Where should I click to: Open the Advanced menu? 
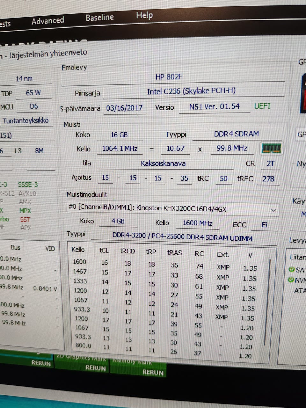47,21
